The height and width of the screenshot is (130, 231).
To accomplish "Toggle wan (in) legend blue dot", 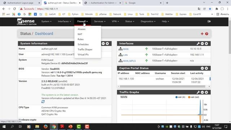I will [x=176, y=97].
